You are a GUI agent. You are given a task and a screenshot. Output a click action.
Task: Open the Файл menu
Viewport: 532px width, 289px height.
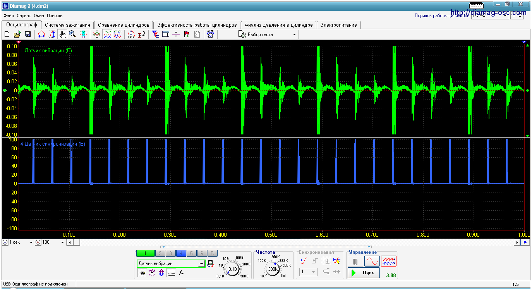coord(9,16)
